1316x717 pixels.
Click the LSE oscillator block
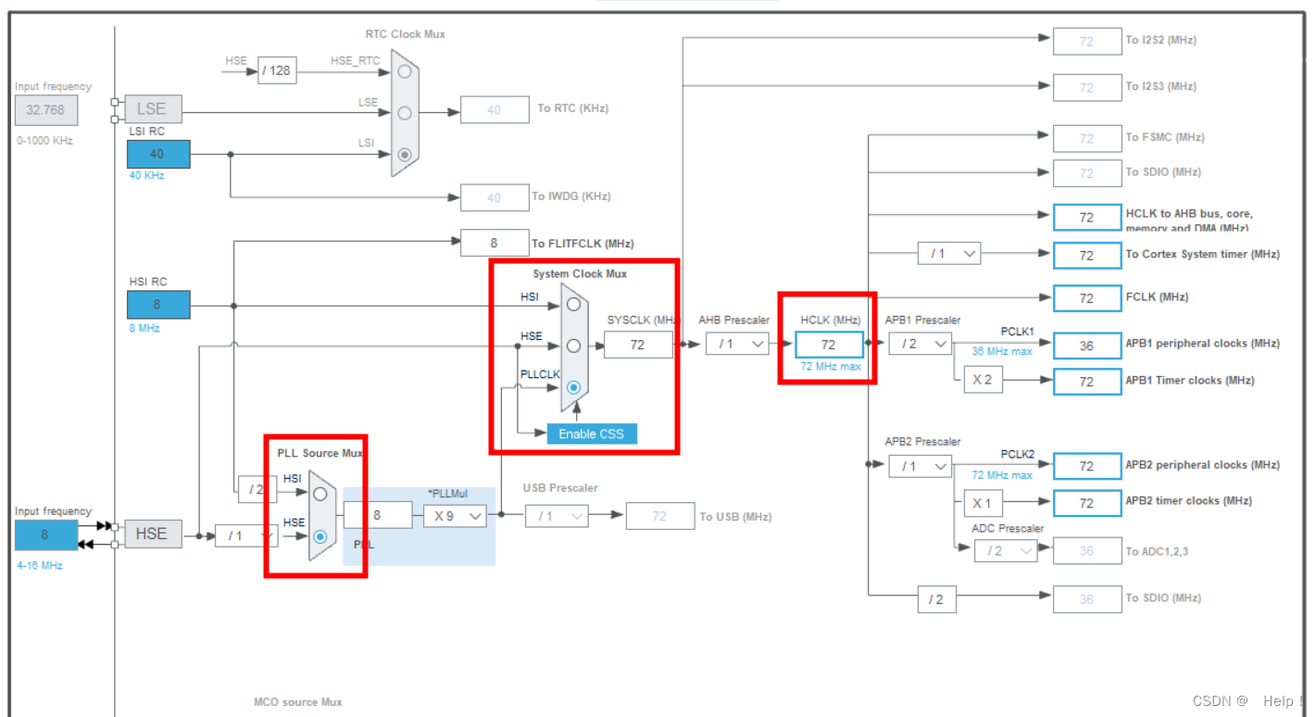[x=152, y=109]
